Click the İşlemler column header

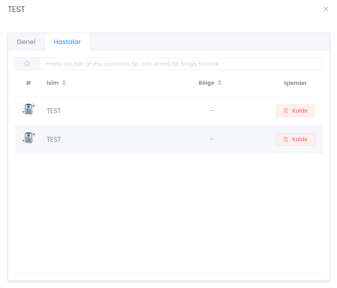295,83
